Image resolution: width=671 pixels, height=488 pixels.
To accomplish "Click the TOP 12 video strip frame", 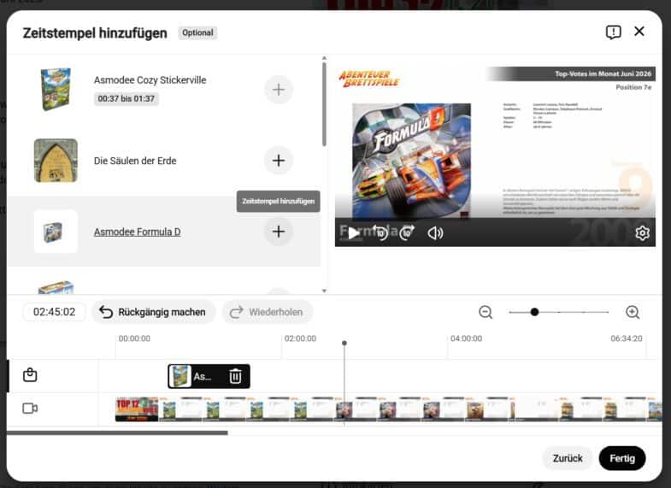I will 137,409.
